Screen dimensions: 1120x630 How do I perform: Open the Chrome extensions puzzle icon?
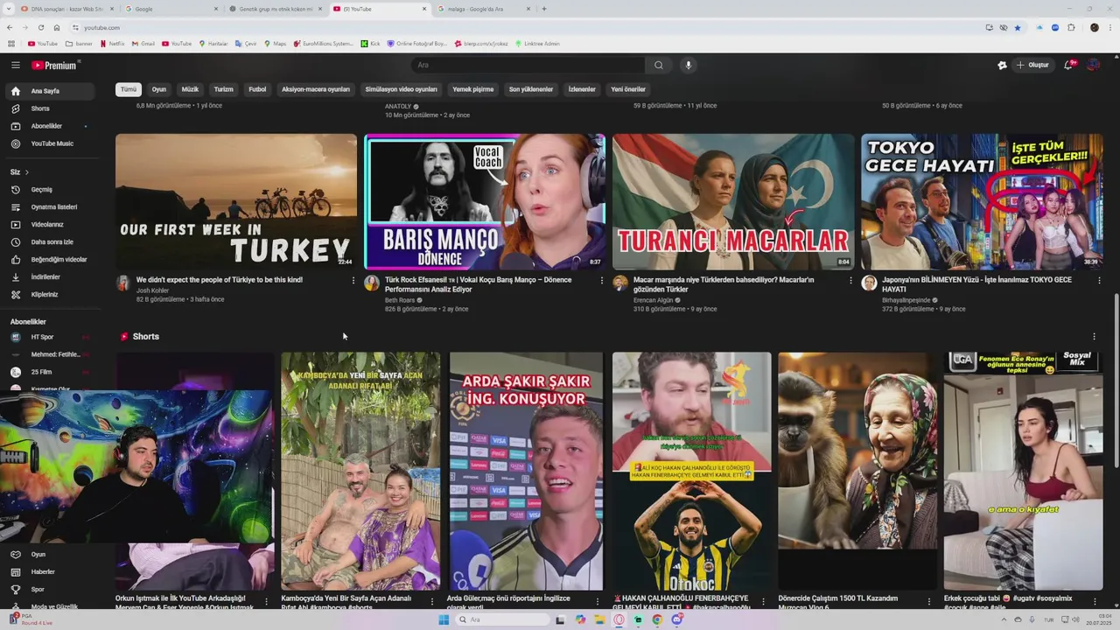(1071, 28)
